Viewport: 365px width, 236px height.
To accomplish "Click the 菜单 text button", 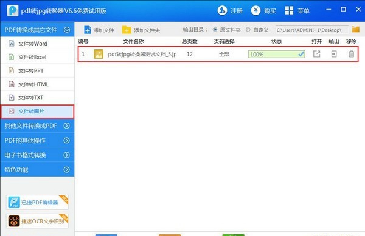I will pos(304,11).
